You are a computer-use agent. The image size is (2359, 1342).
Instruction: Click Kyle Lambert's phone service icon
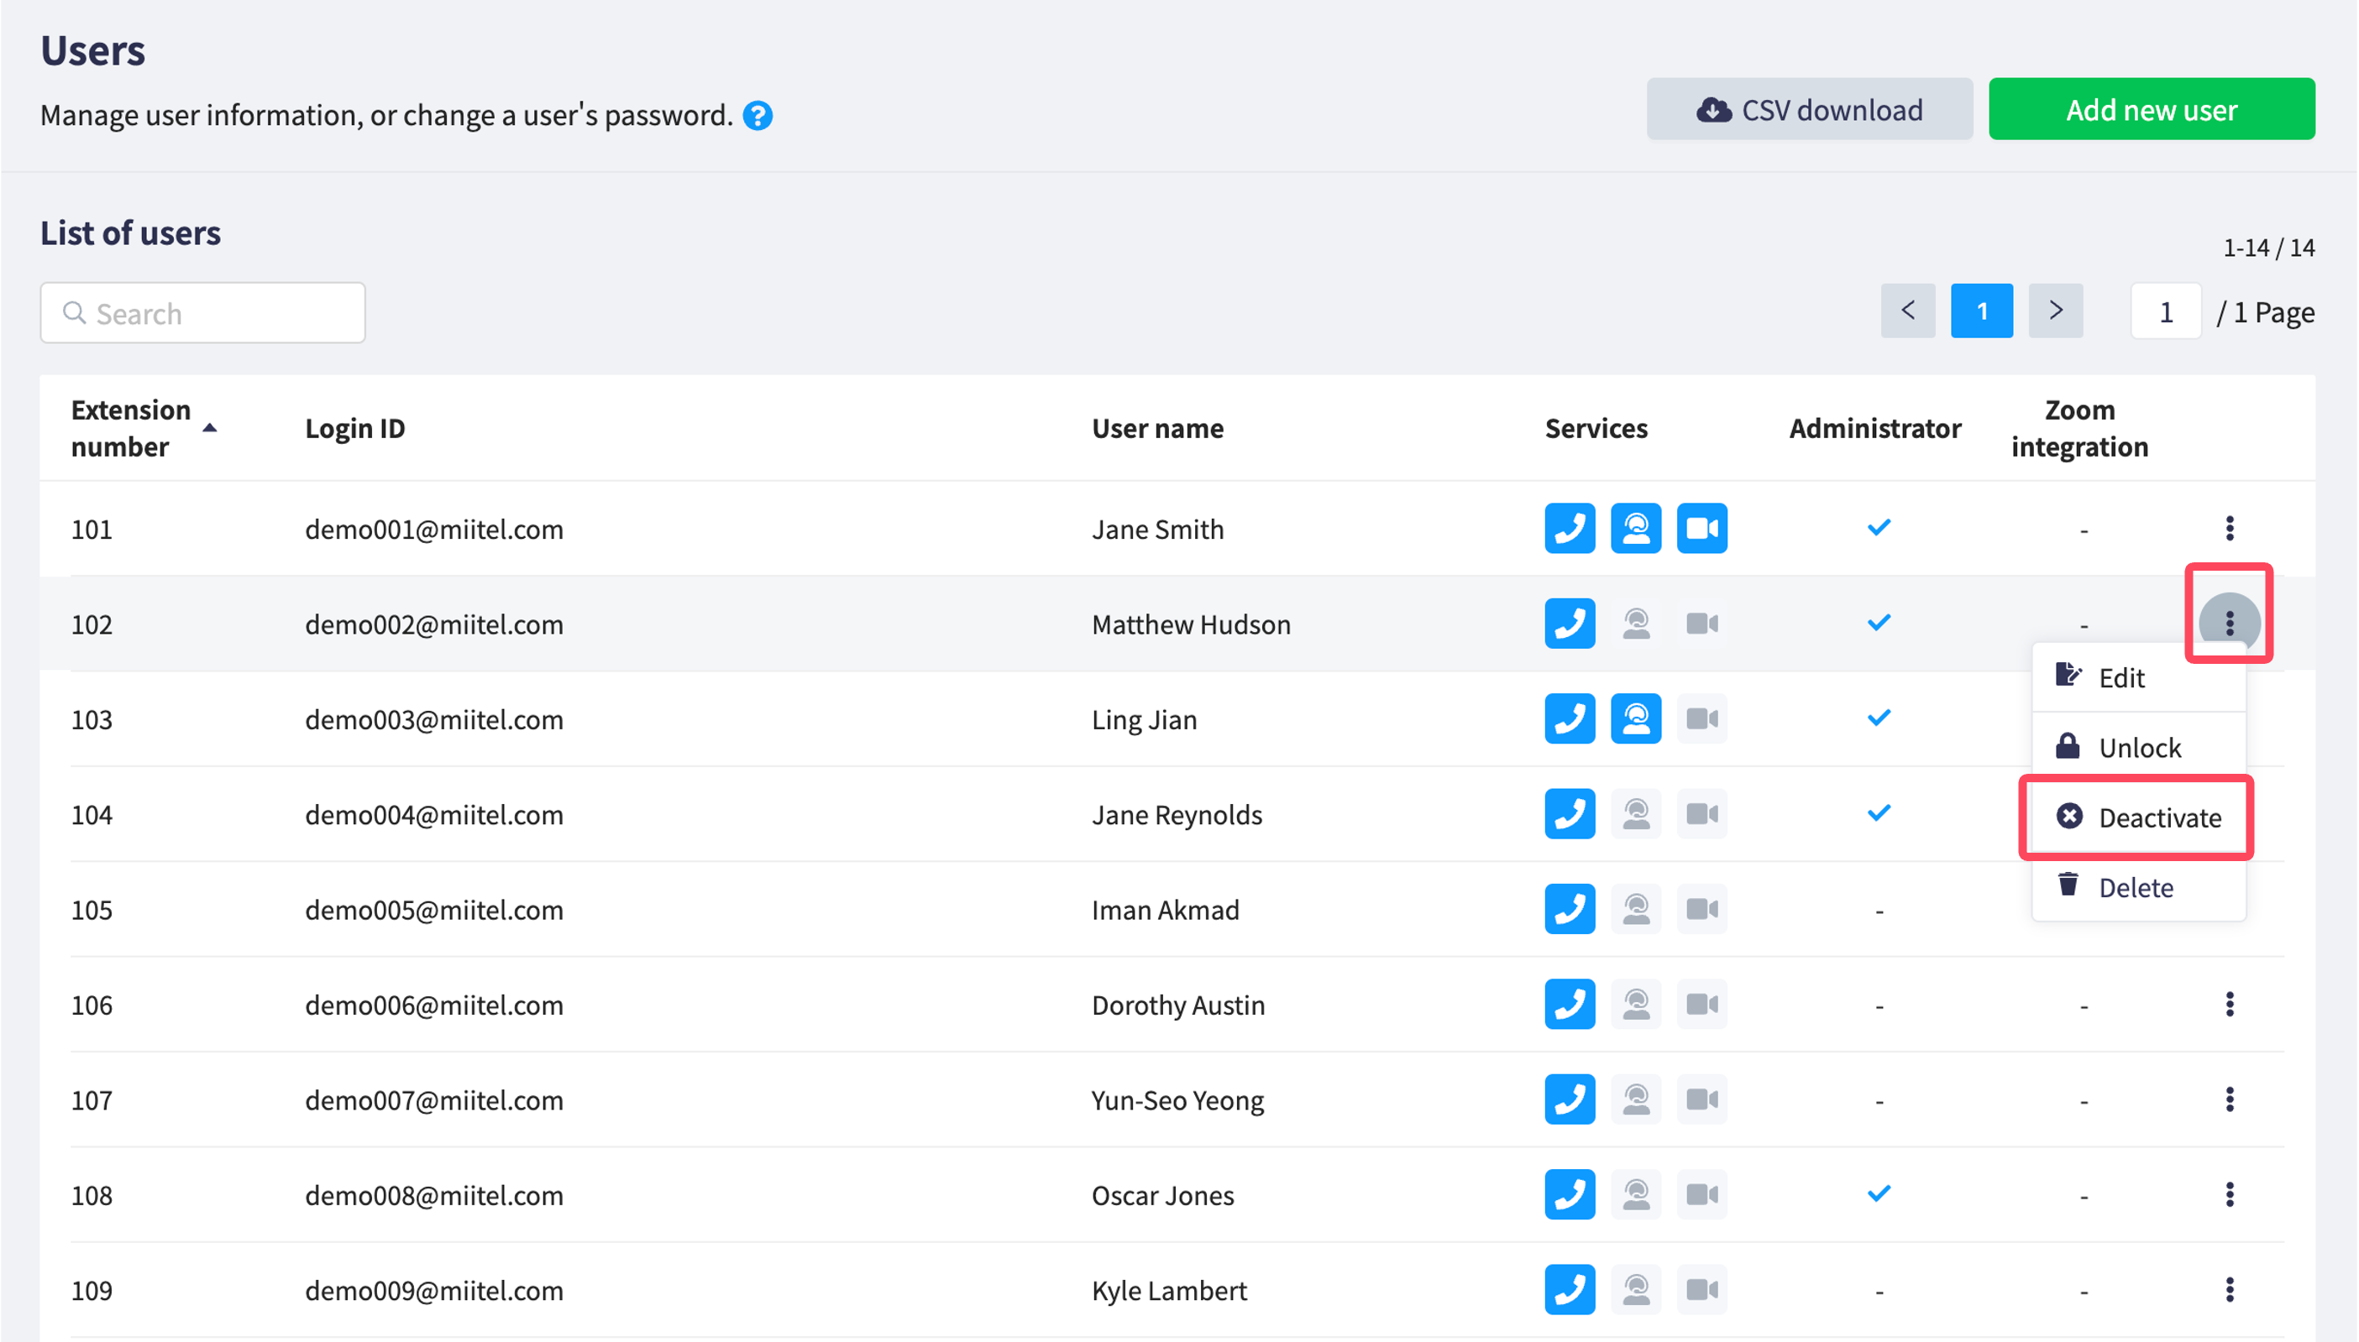pos(1570,1291)
